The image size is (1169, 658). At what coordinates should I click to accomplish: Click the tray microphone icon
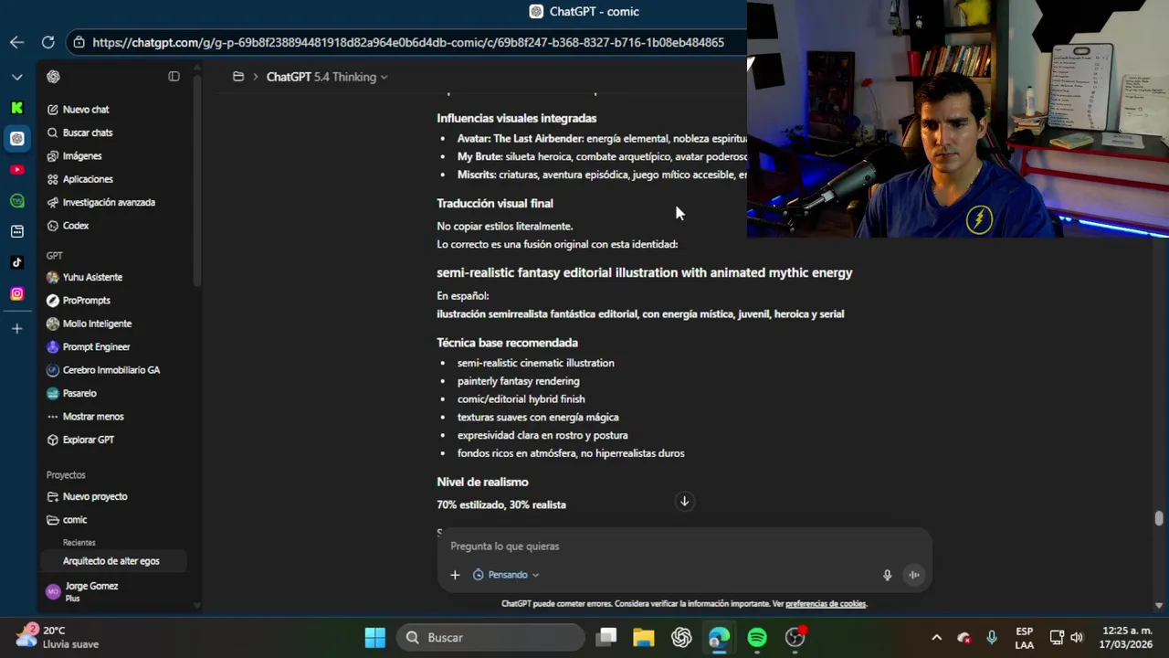pyautogui.click(x=992, y=638)
